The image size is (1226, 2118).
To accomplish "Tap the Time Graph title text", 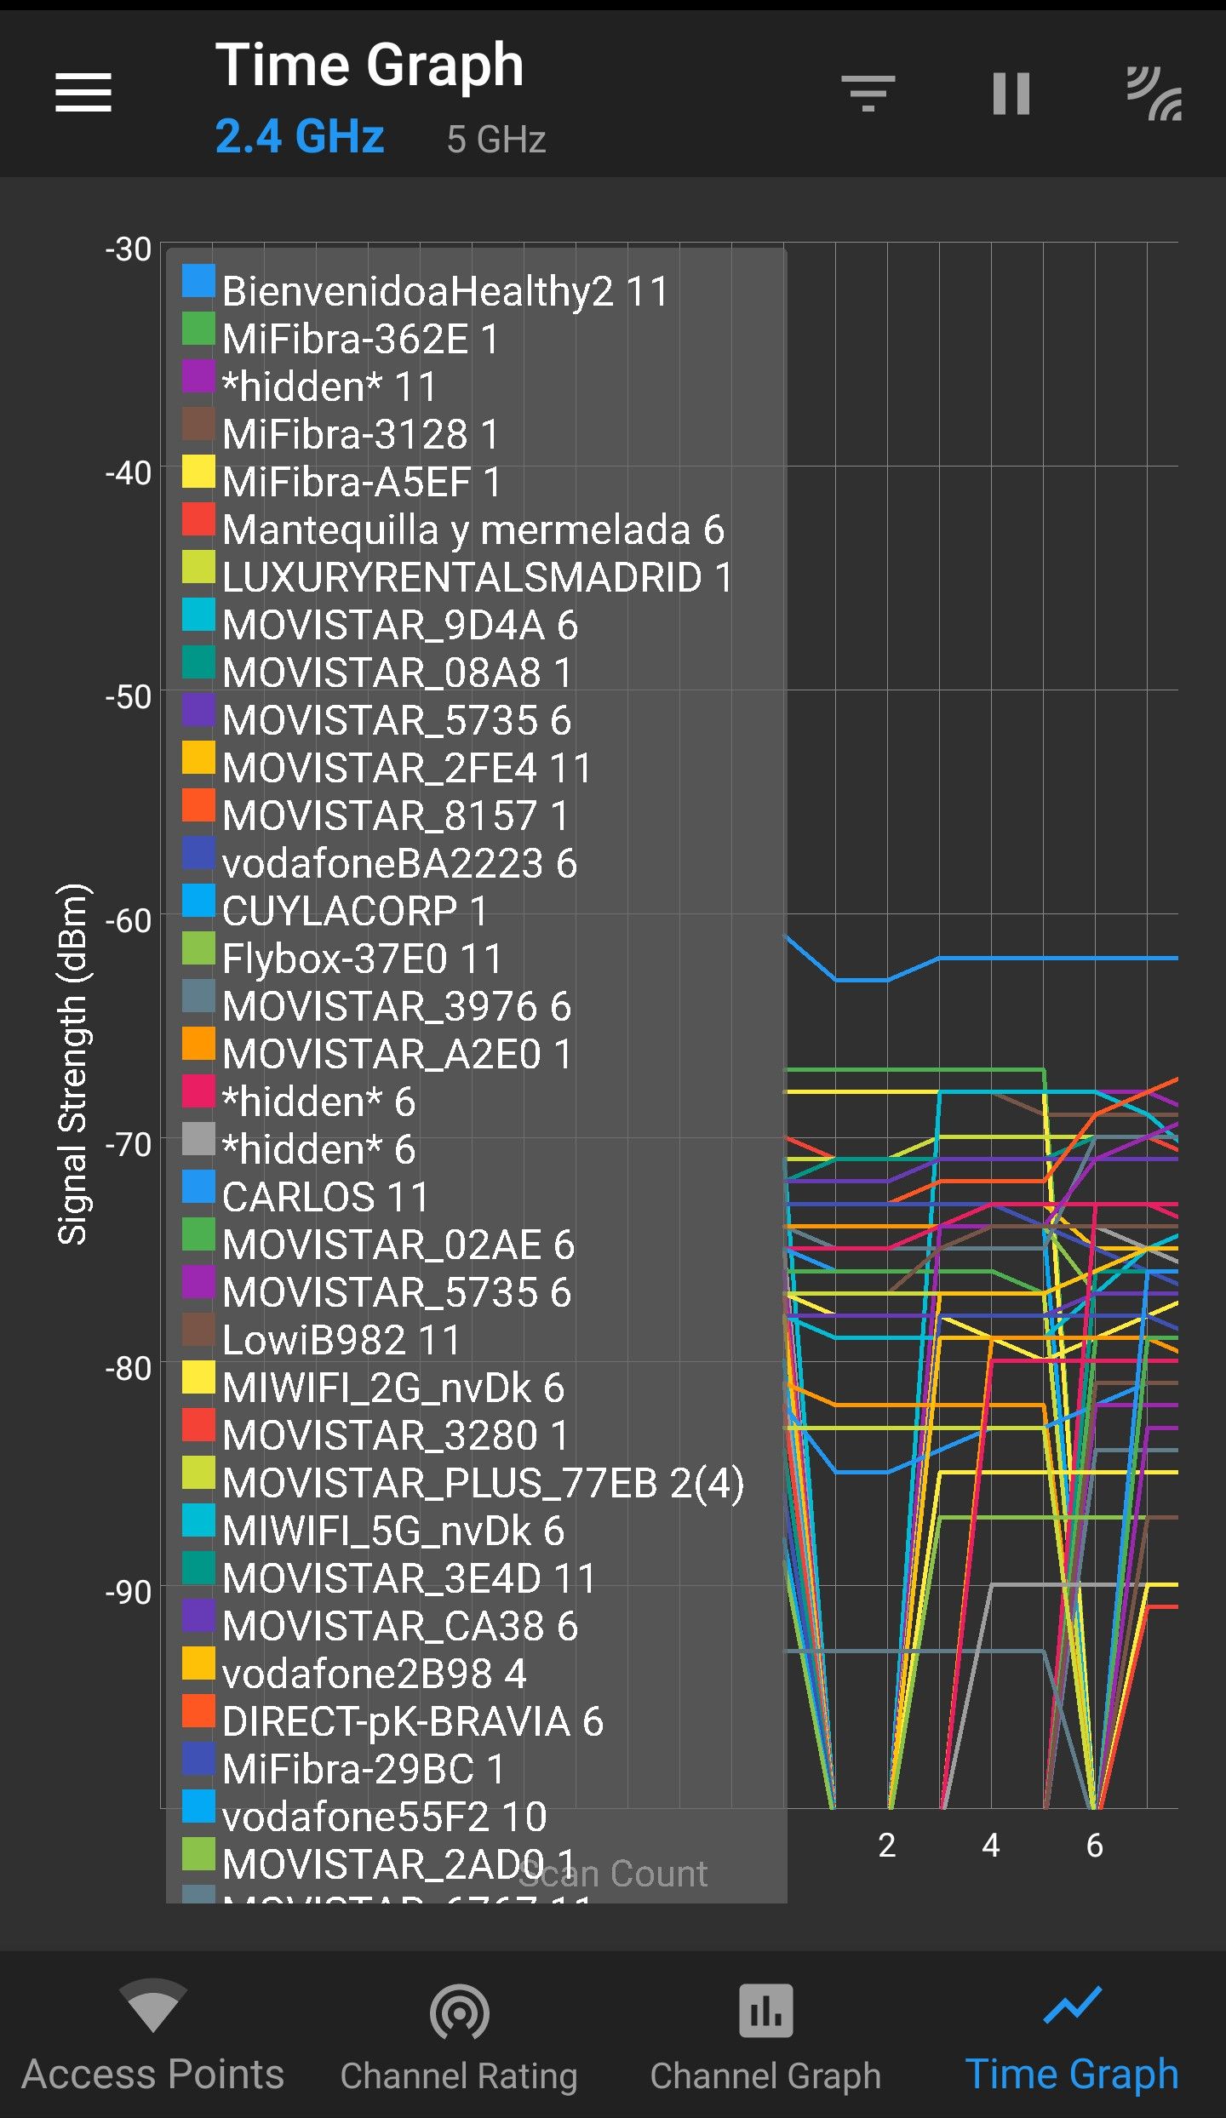I will 370,65.
